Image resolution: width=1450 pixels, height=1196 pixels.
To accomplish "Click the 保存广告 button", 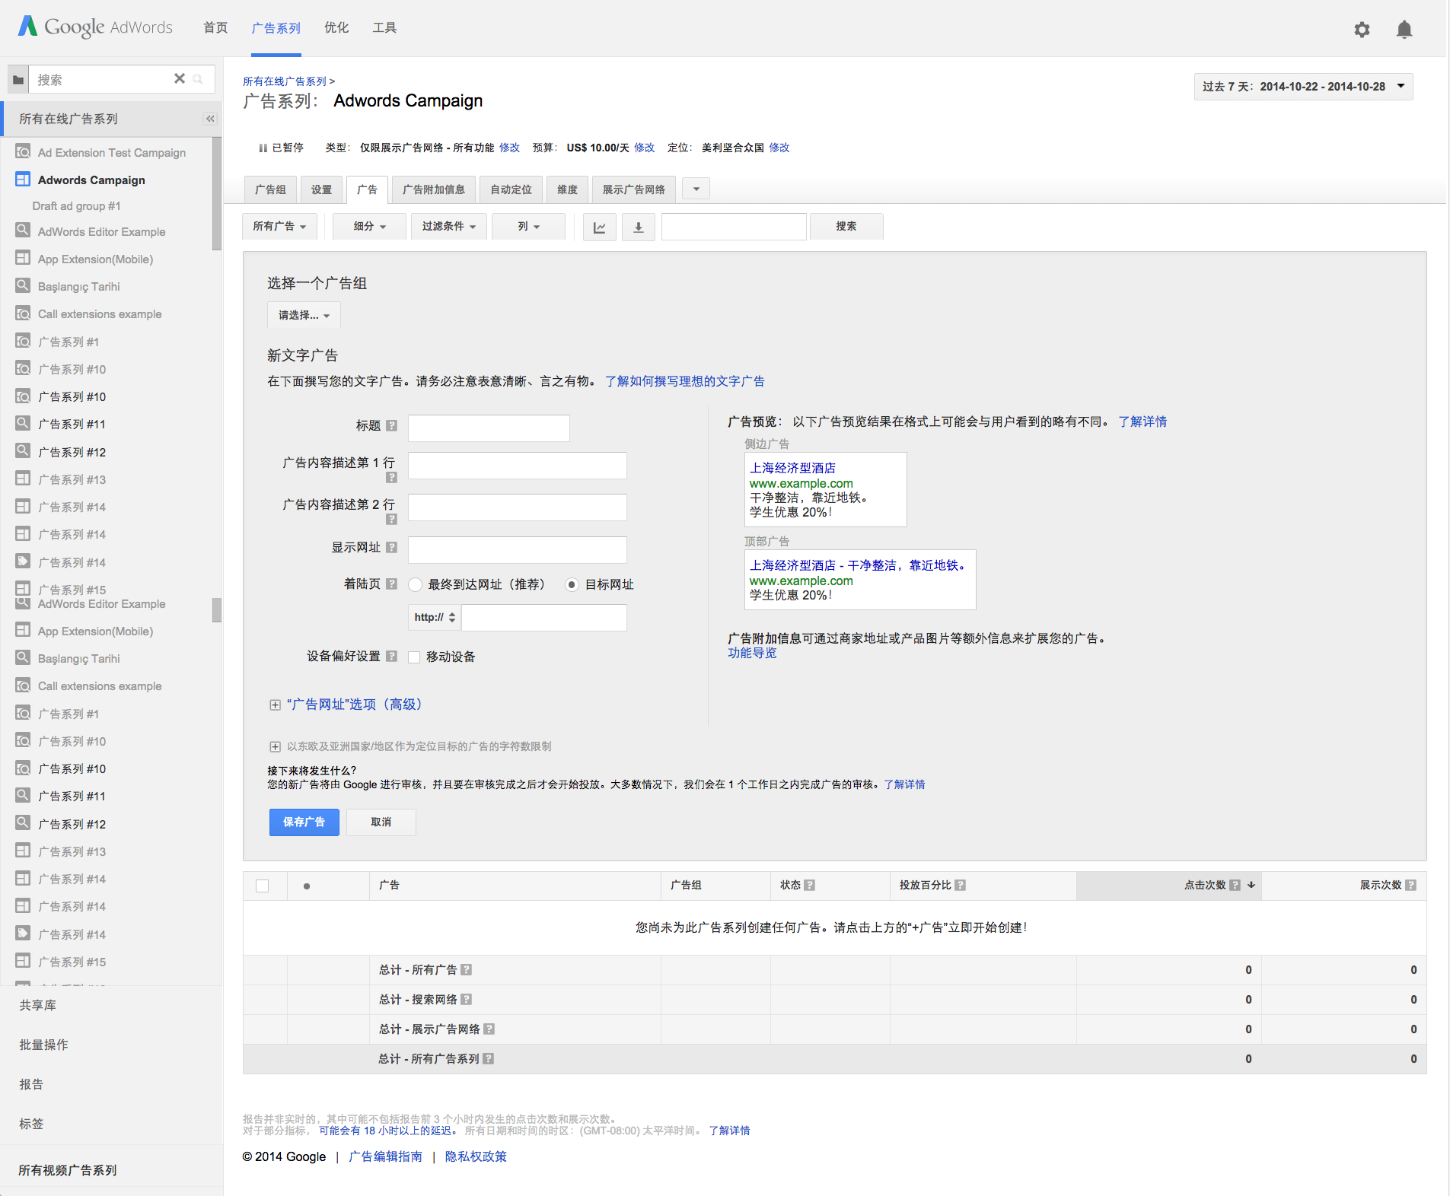I will (x=304, y=822).
